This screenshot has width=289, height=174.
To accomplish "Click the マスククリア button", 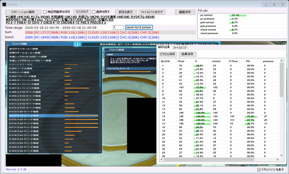I will click(82, 12).
